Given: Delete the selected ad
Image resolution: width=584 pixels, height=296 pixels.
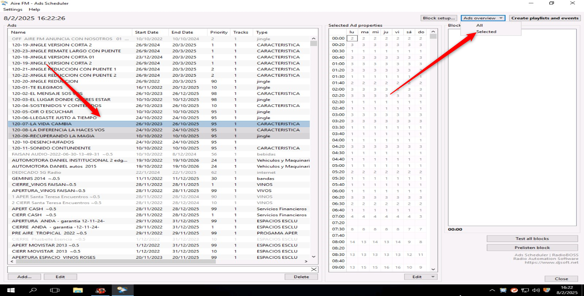Looking at the screenshot, I should tap(301, 277).
